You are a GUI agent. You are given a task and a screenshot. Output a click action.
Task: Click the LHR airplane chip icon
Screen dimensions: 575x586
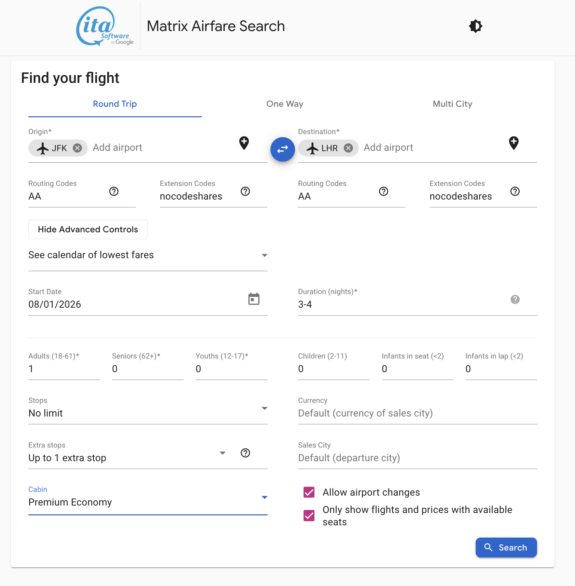click(x=312, y=148)
